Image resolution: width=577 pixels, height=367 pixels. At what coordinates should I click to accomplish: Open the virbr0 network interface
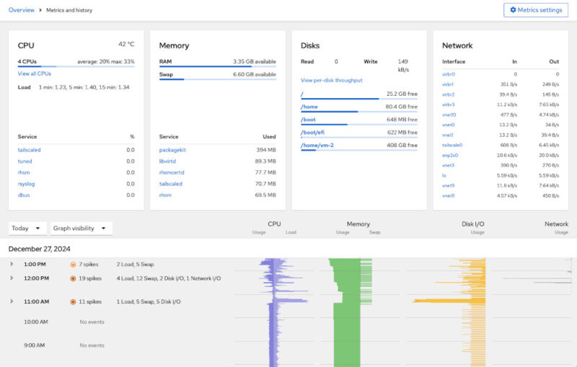point(449,74)
